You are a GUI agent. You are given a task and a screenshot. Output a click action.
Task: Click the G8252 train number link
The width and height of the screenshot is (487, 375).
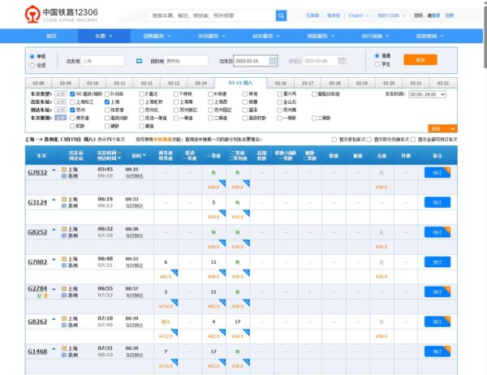37,231
